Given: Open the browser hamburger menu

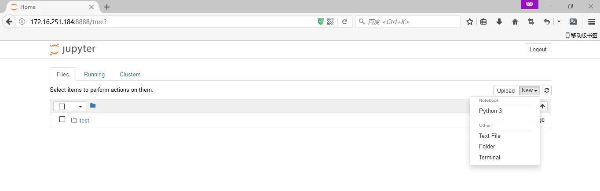Looking at the screenshot, I should [592, 22].
